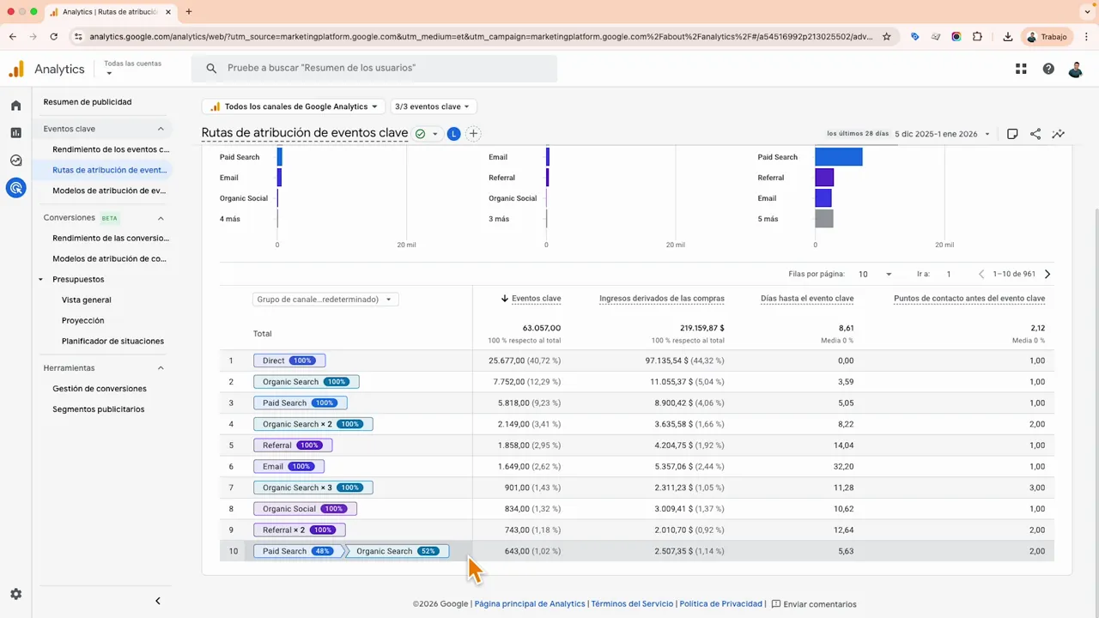Click the gray 5 más bar in chart
1099x618 pixels.
[824, 219]
